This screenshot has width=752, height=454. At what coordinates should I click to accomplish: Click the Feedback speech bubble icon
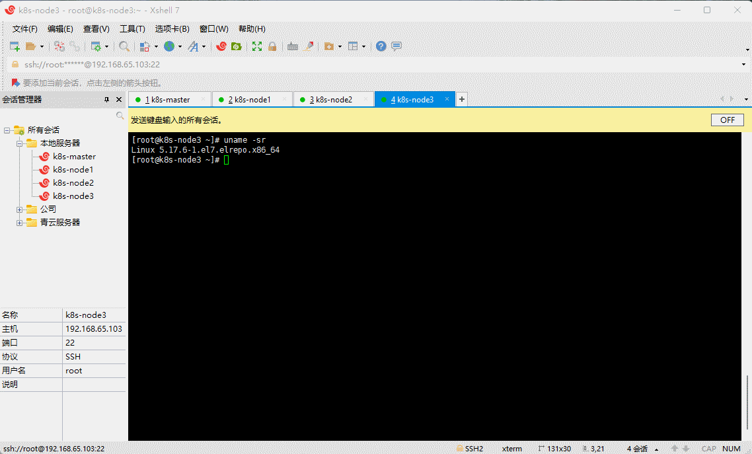(396, 46)
